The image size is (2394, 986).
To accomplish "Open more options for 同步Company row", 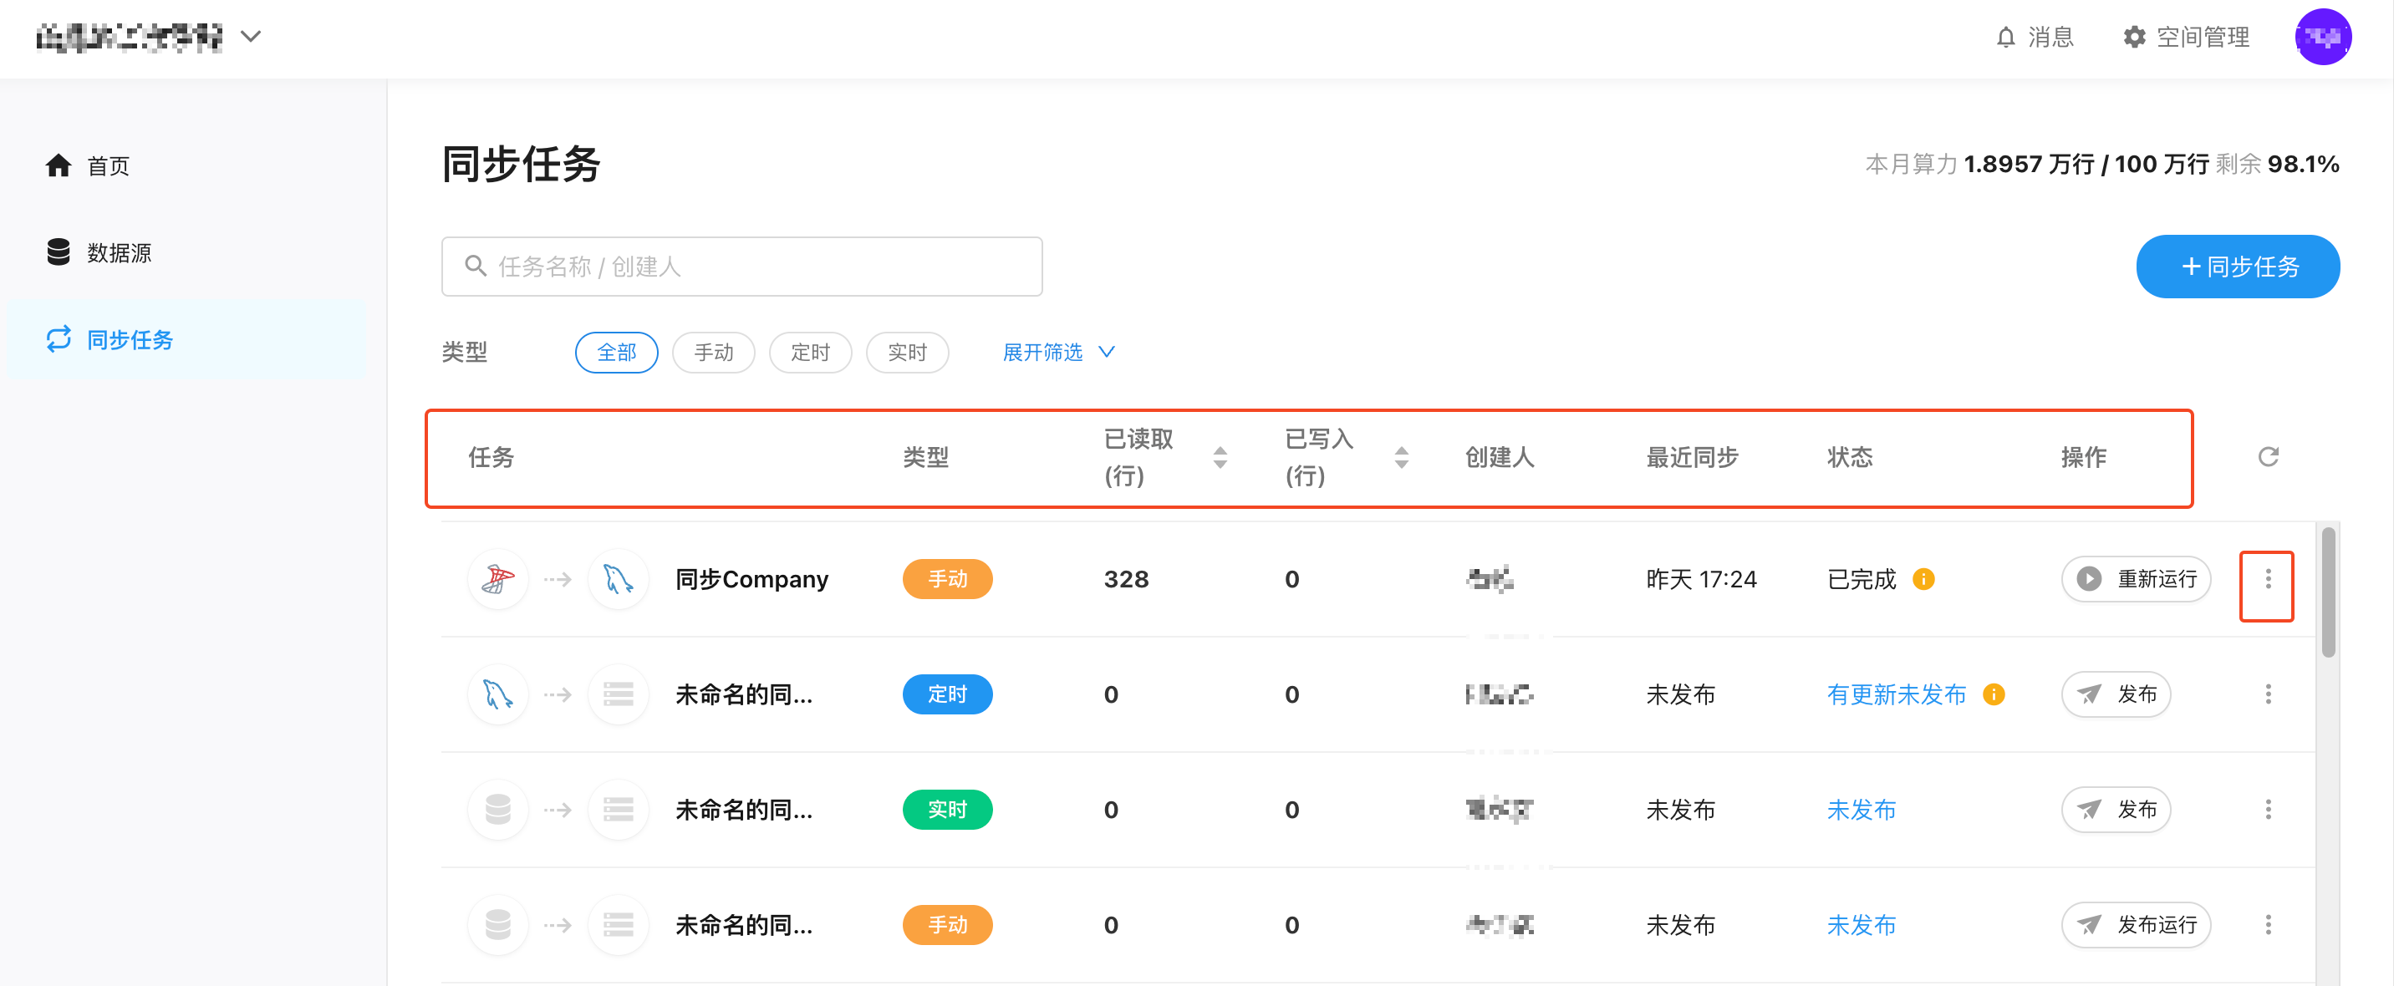I will coord(2268,579).
